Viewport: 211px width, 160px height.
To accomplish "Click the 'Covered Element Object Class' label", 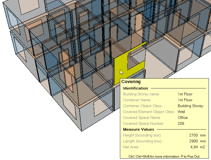I will [x=149, y=112].
